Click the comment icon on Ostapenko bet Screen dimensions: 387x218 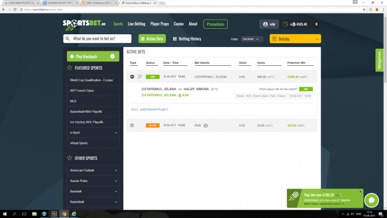tap(140, 76)
